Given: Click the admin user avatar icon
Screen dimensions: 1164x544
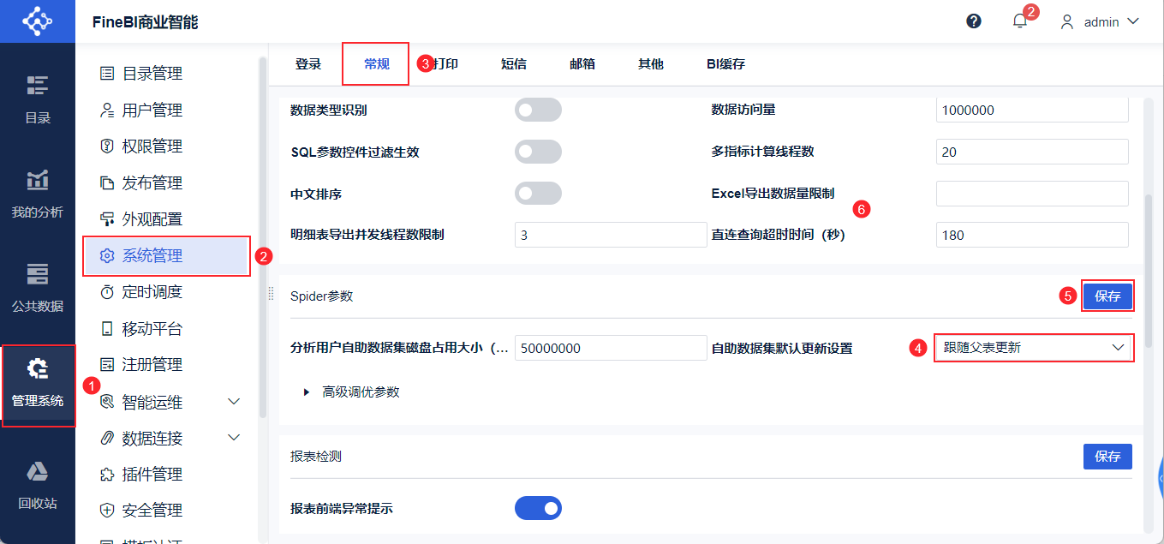Looking at the screenshot, I should point(1067,21).
